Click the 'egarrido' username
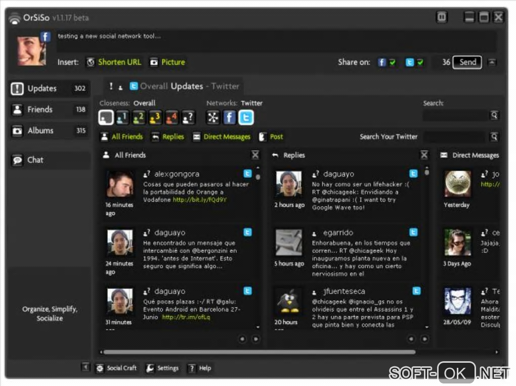The image size is (516, 386). tap(338, 232)
